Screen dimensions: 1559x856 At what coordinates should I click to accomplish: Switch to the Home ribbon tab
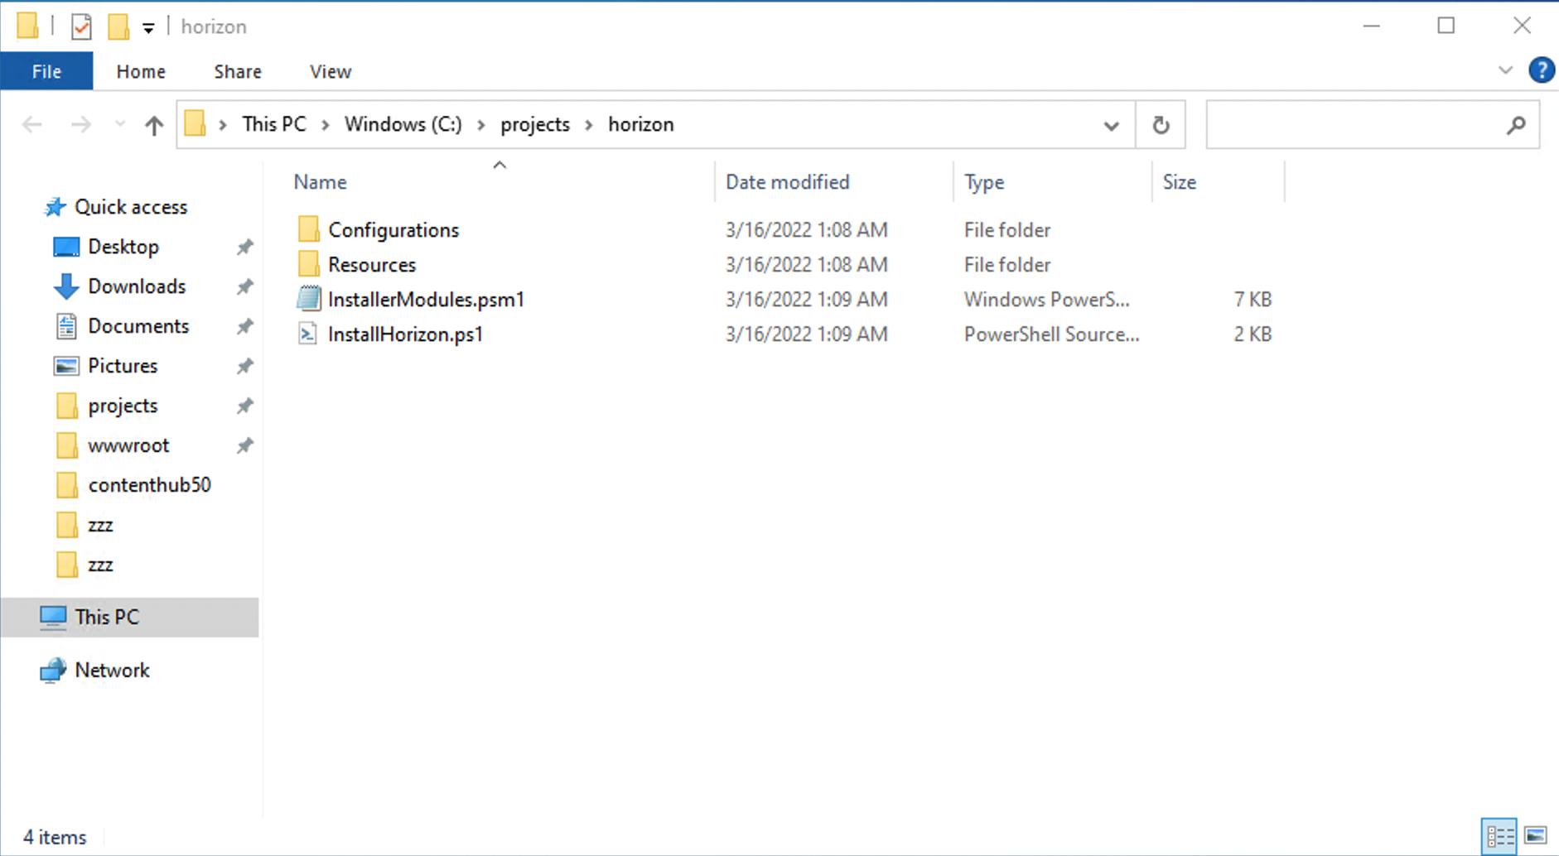tap(141, 71)
